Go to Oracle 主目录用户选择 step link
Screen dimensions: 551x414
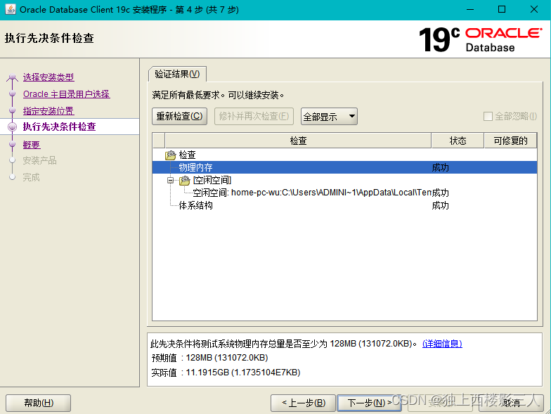point(66,94)
